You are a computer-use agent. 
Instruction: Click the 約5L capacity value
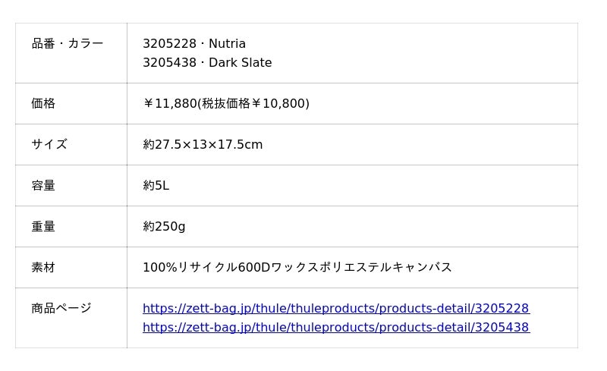(156, 185)
